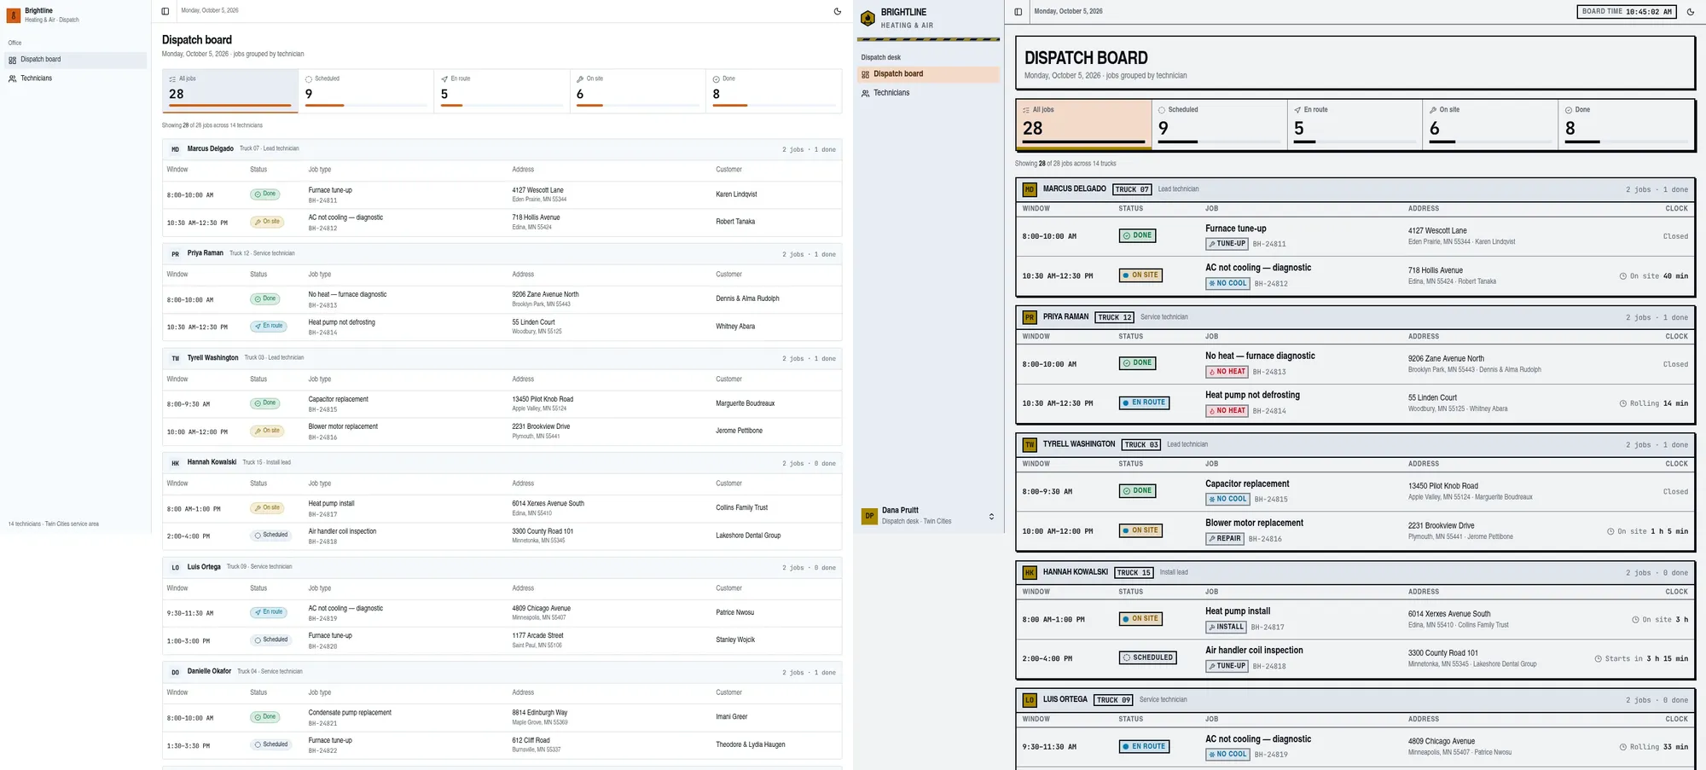Click 'On site 40 min' clock text
This screenshot has width=1706, height=770.
[x=1653, y=276]
